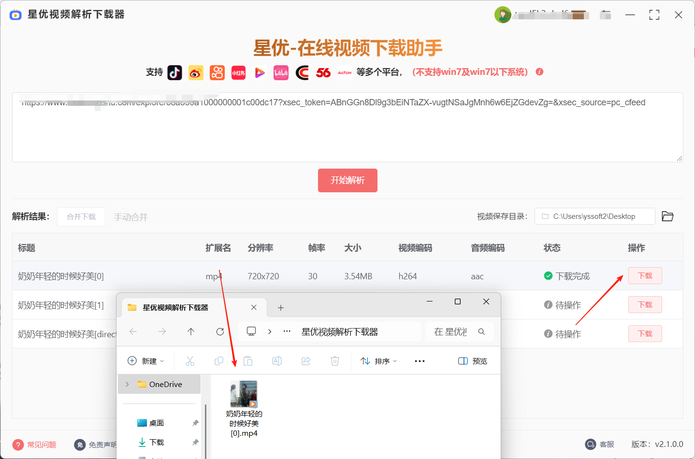Click the version v2.1.0.0 text
The height and width of the screenshot is (459, 695).
(x=657, y=444)
